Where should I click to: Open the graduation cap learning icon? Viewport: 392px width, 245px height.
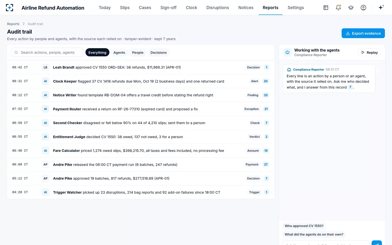pyautogui.click(x=351, y=8)
